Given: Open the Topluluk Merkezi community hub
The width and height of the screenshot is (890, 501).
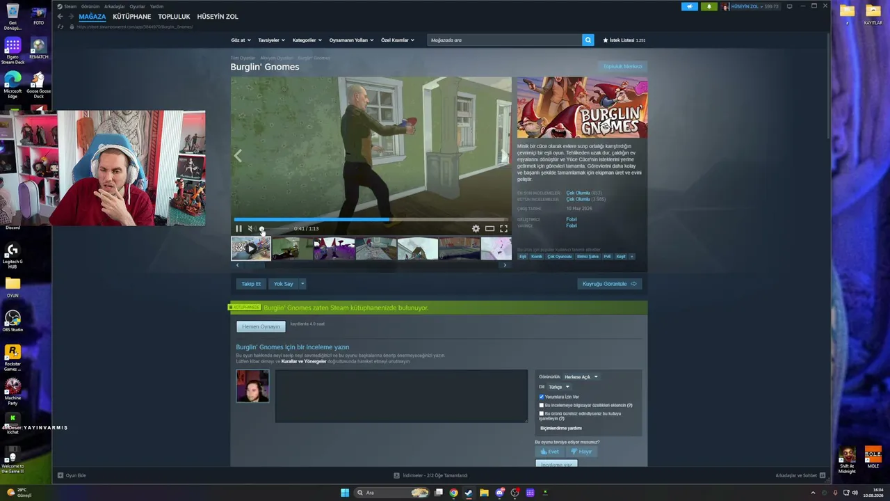Looking at the screenshot, I should click(623, 67).
